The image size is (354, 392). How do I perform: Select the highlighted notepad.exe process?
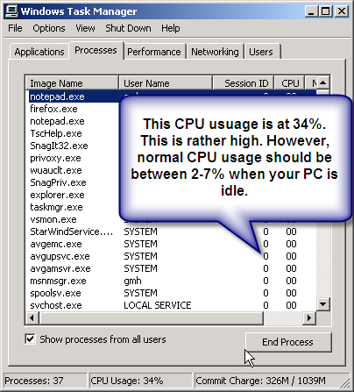pos(57,96)
